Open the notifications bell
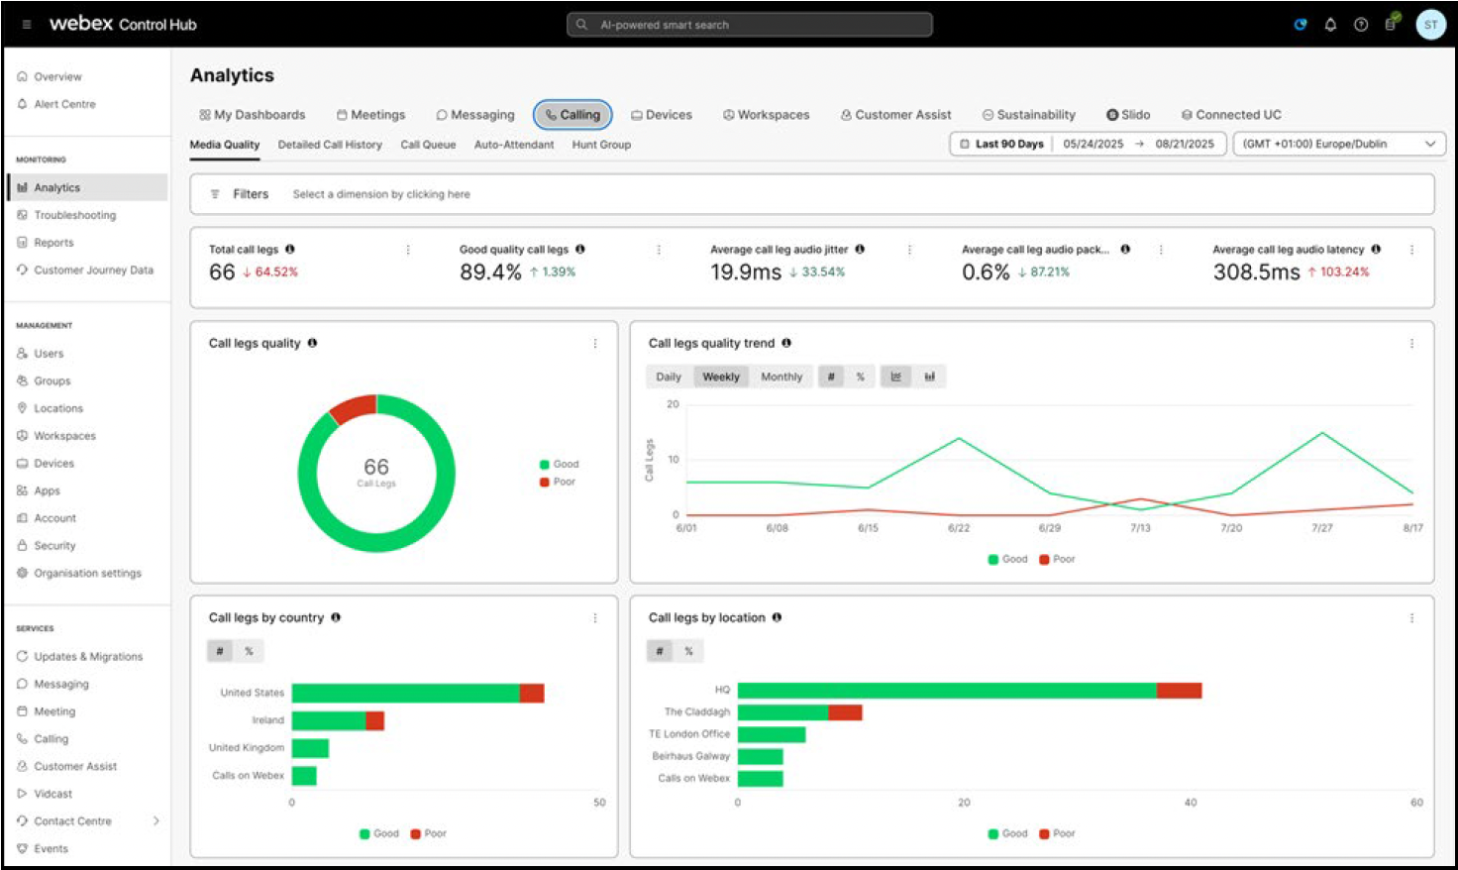This screenshot has width=1458, height=870. pos(1330,25)
